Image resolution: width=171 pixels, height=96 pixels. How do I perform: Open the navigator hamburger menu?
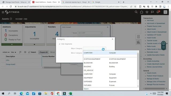click(x=3, y=12)
